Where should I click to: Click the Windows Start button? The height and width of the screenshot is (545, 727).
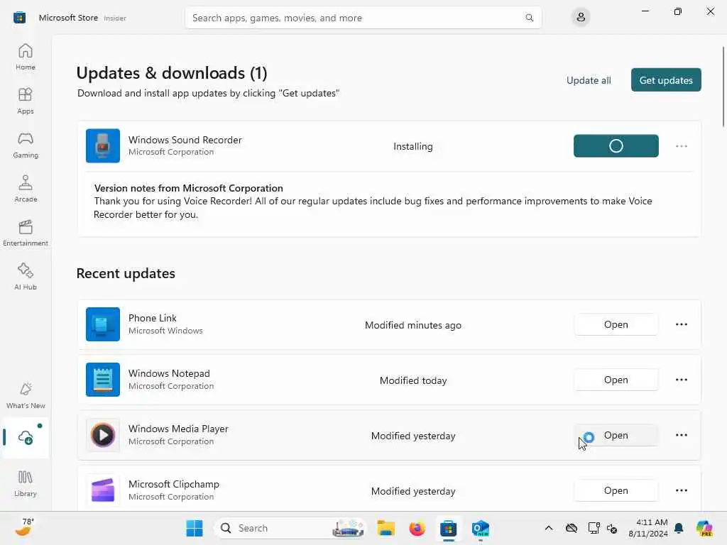195,528
